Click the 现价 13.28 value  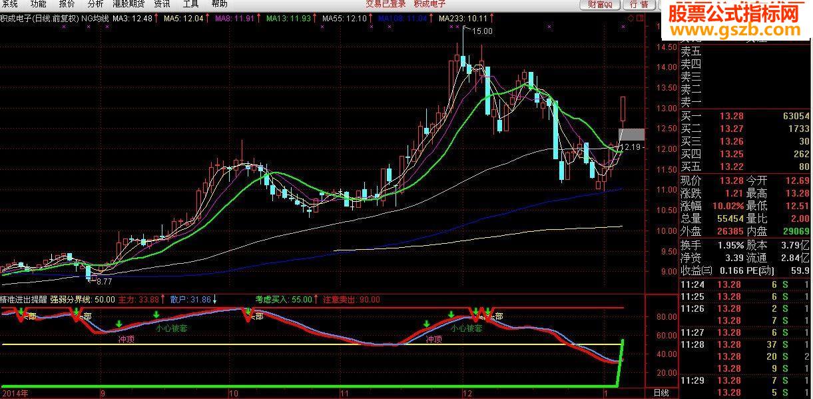click(731, 180)
